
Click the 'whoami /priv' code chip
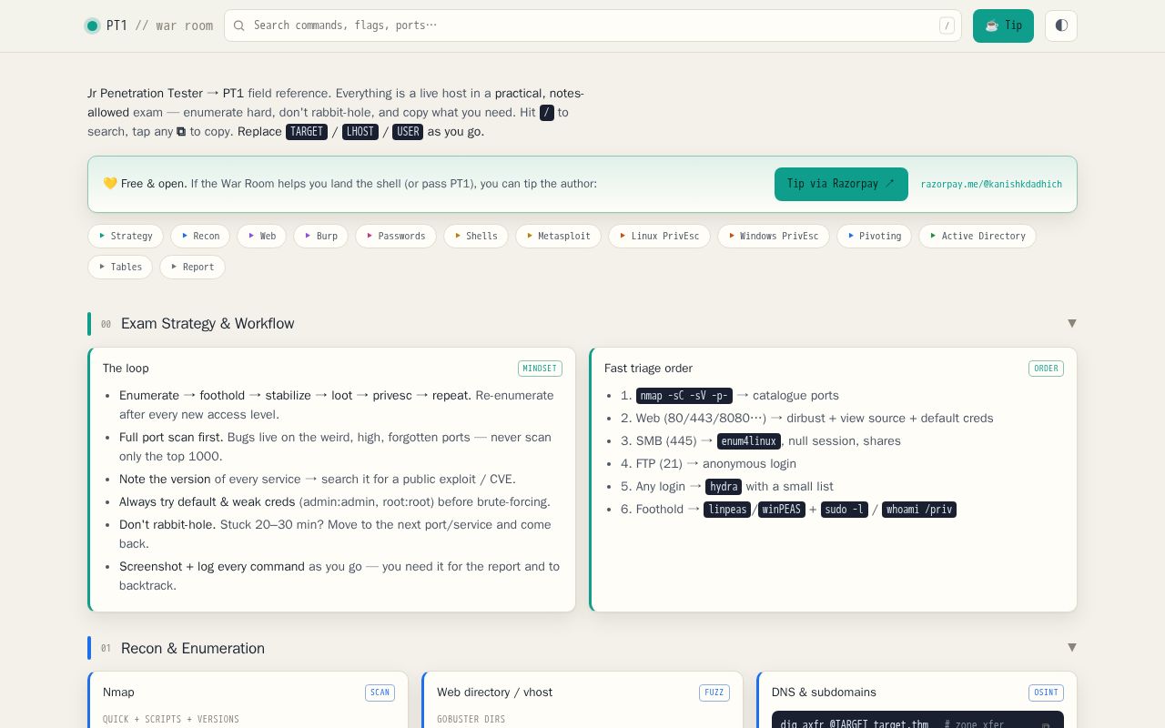click(x=919, y=510)
